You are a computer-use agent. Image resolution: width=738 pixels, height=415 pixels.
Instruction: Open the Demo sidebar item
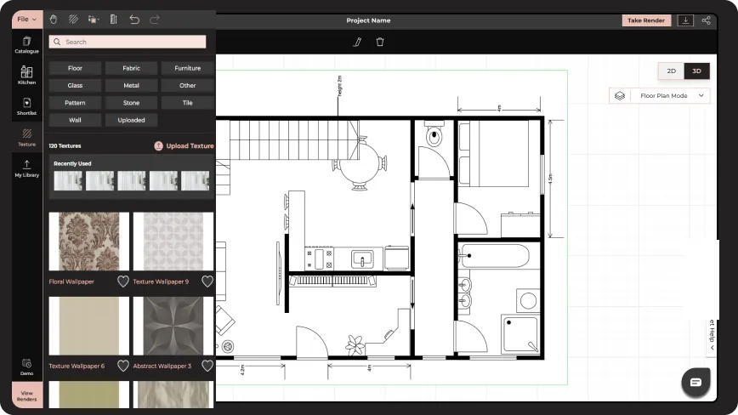click(27, 367)
